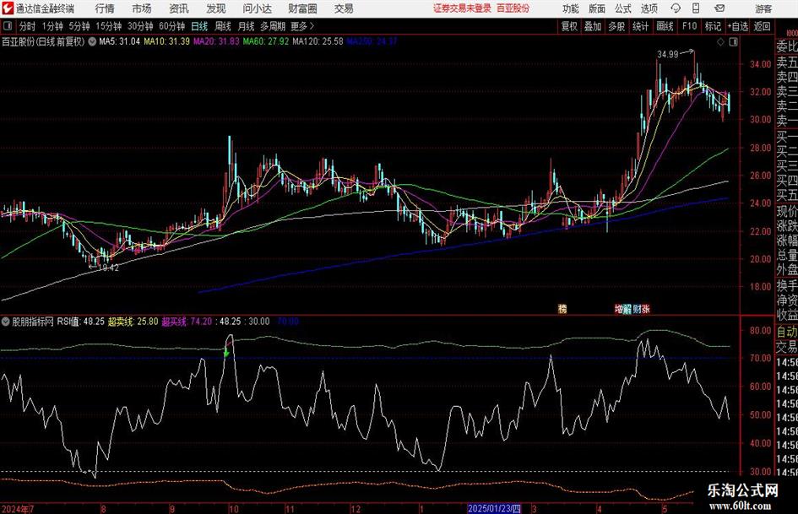
Task: Click the 19.42 low price annotation
Action: 108,268
